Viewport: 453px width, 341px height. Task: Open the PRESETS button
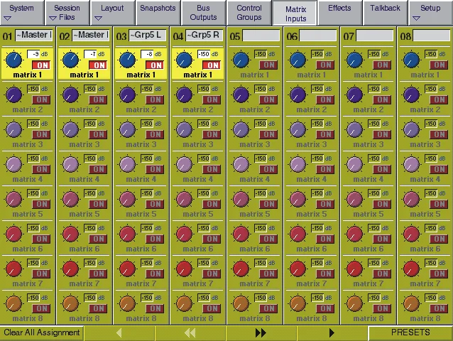(410, 333)
